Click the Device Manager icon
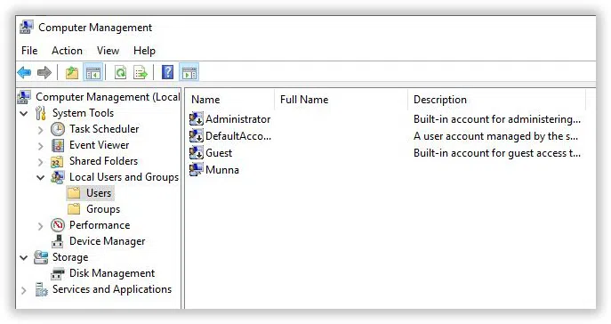This screenshot has width=611, height=324. coord(57,241)
